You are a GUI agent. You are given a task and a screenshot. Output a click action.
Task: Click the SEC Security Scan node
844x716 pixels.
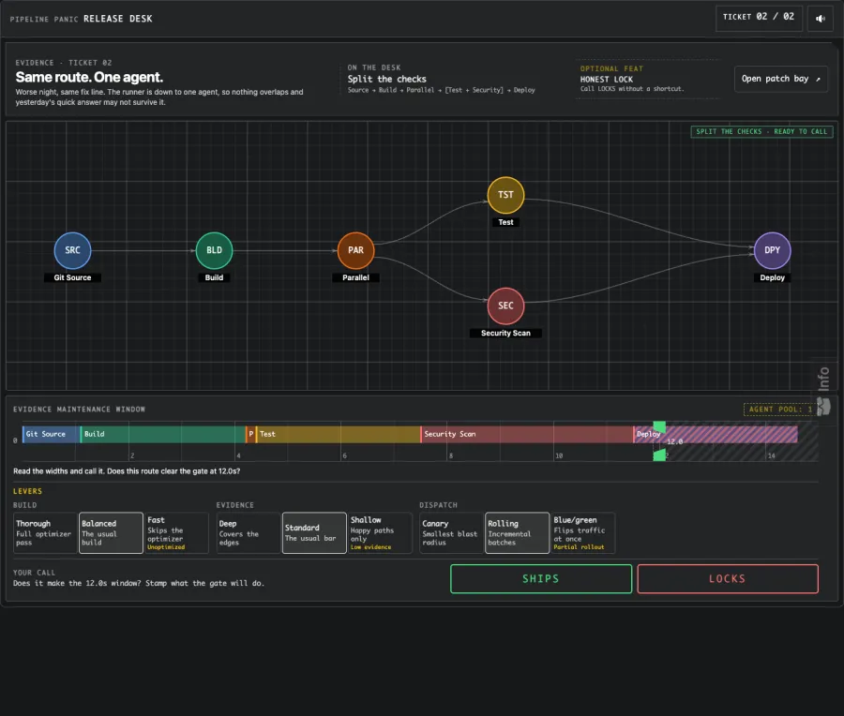pos(505,306)
